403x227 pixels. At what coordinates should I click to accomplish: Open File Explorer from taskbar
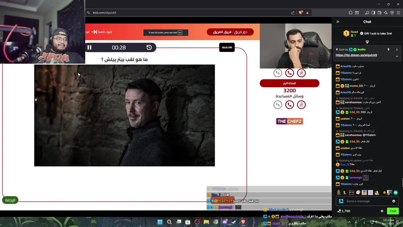pyautogui.click(x=206, y=222)
